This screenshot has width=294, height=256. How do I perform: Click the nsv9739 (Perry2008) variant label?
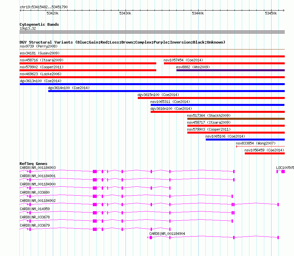pos(39,46)
